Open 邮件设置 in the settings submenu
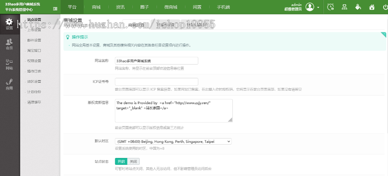Viewport: 388px width, 176px height. tap(34, 40)
